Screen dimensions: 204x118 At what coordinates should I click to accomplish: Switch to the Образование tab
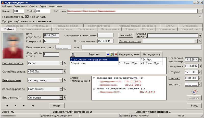coord(15,26)
